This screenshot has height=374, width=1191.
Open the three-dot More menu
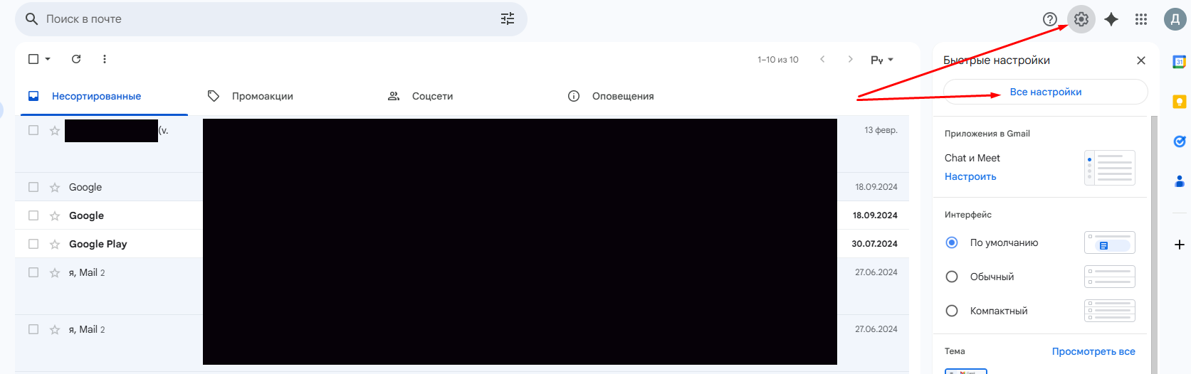105,59
